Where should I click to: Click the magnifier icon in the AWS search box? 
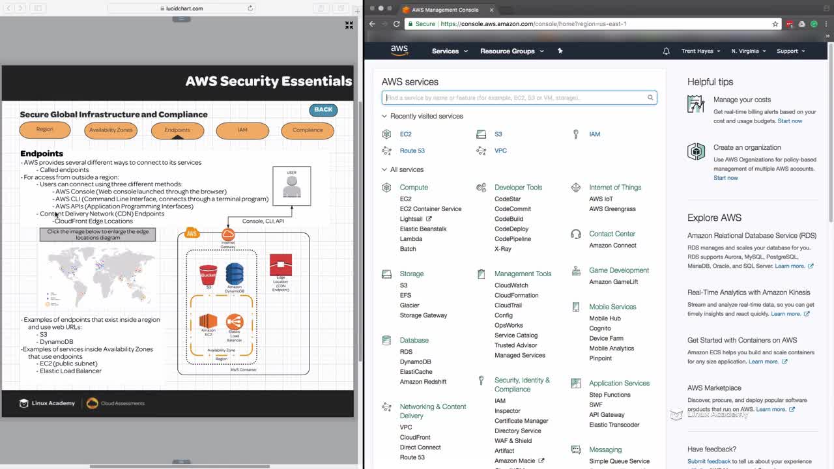click(650, 98)
